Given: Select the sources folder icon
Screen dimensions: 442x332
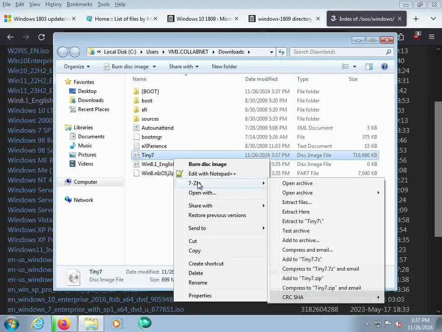Looking at the screenshot, I should pos(136,118).
